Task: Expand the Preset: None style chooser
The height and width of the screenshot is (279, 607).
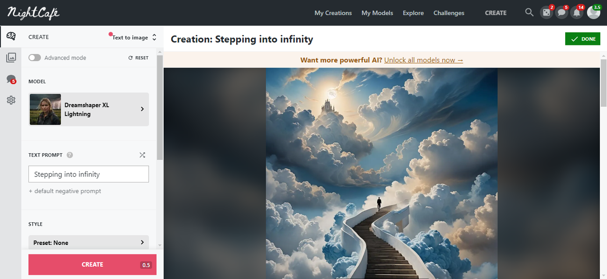Action: coord(89,243)
